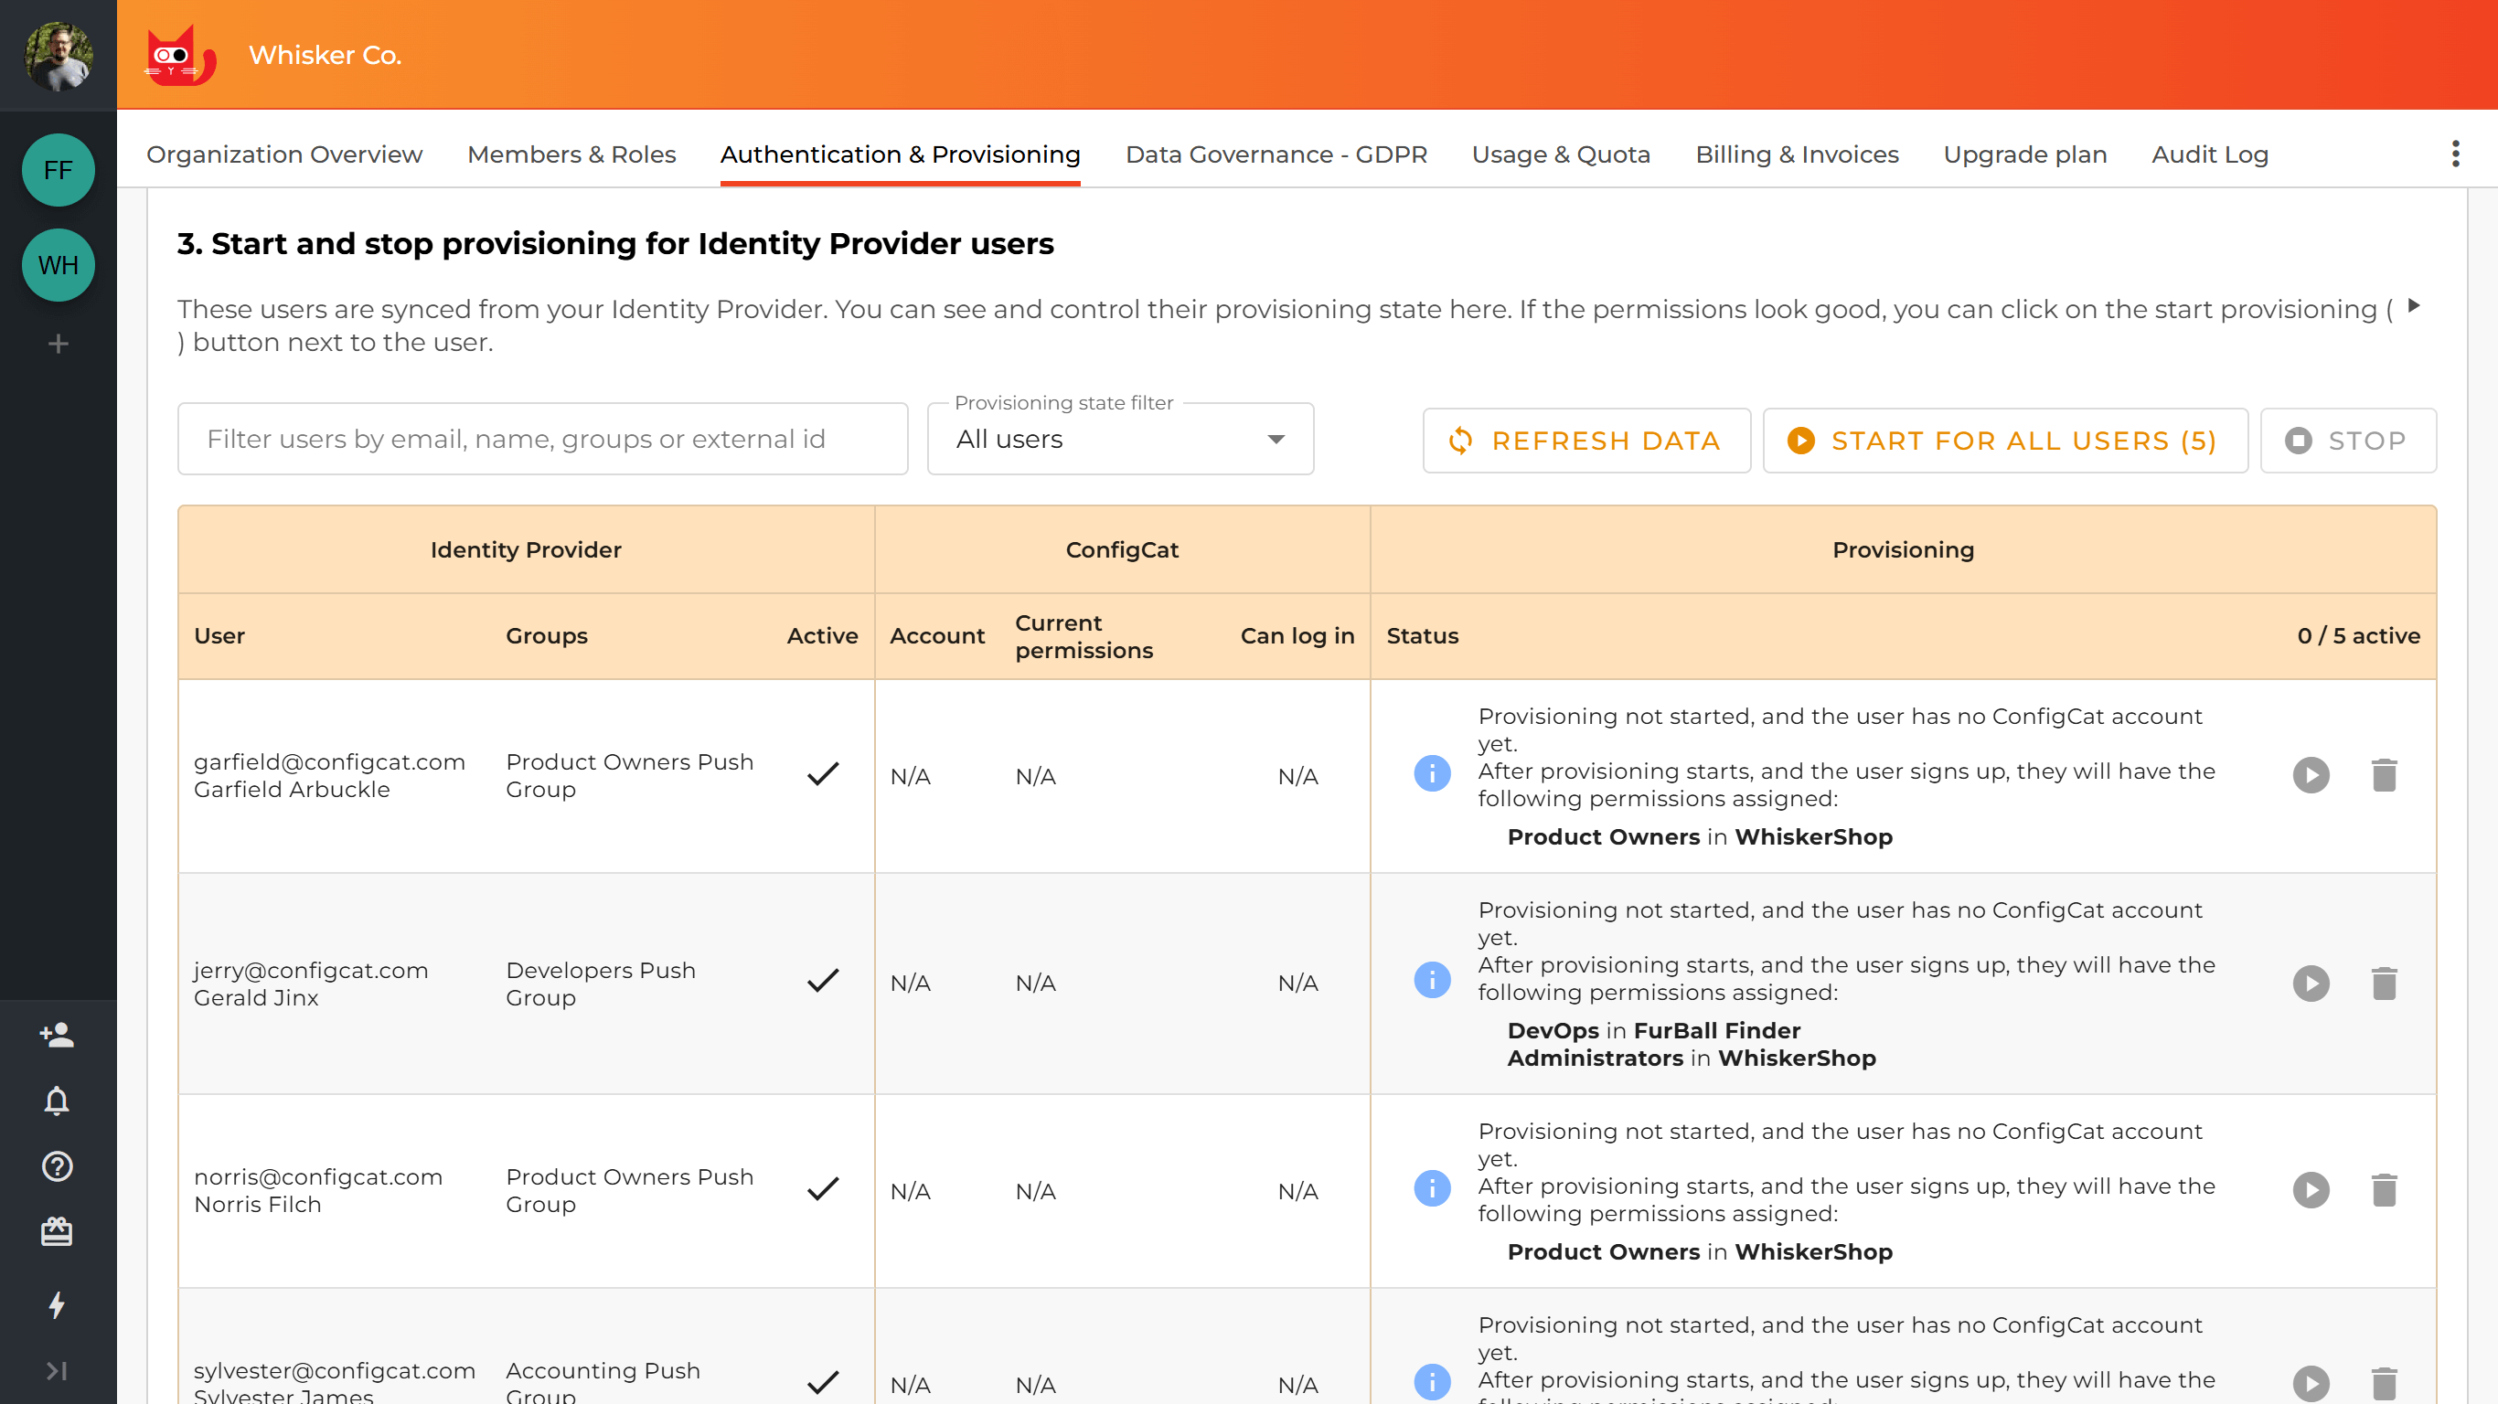Switch to the WH workspace avatar
Viewport: 2498px width, 1404px height.
coord(58,265)
